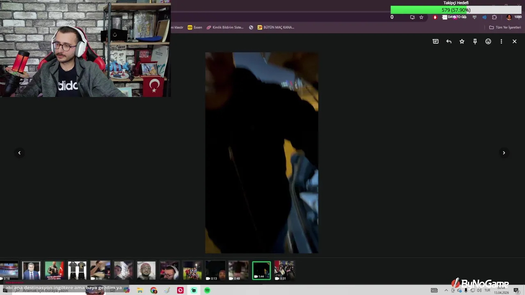Open the football jerseys thumbnail
Viewport: 525px width, 295px height.
[78, 270]
